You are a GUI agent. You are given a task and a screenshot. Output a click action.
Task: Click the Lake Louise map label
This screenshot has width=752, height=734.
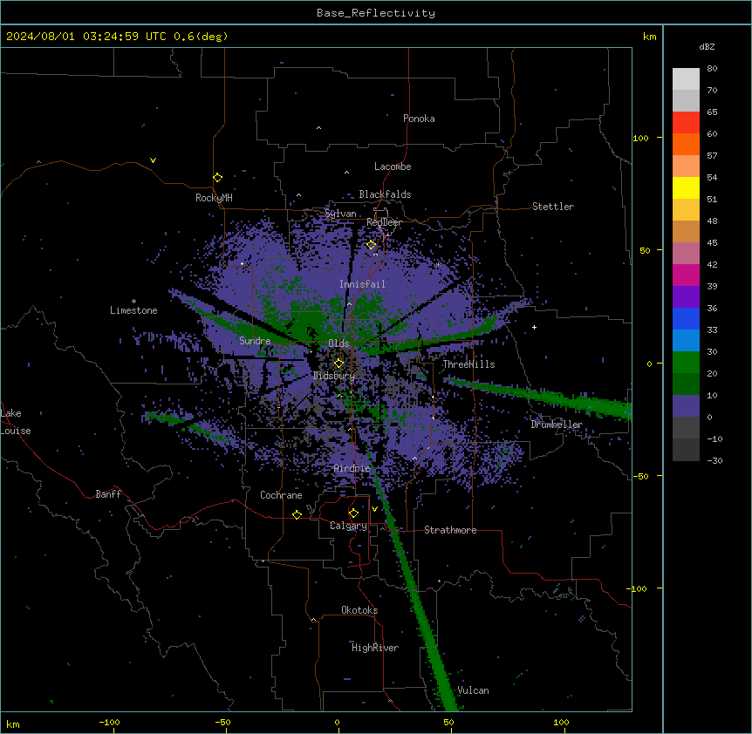(x=16, y=422)
